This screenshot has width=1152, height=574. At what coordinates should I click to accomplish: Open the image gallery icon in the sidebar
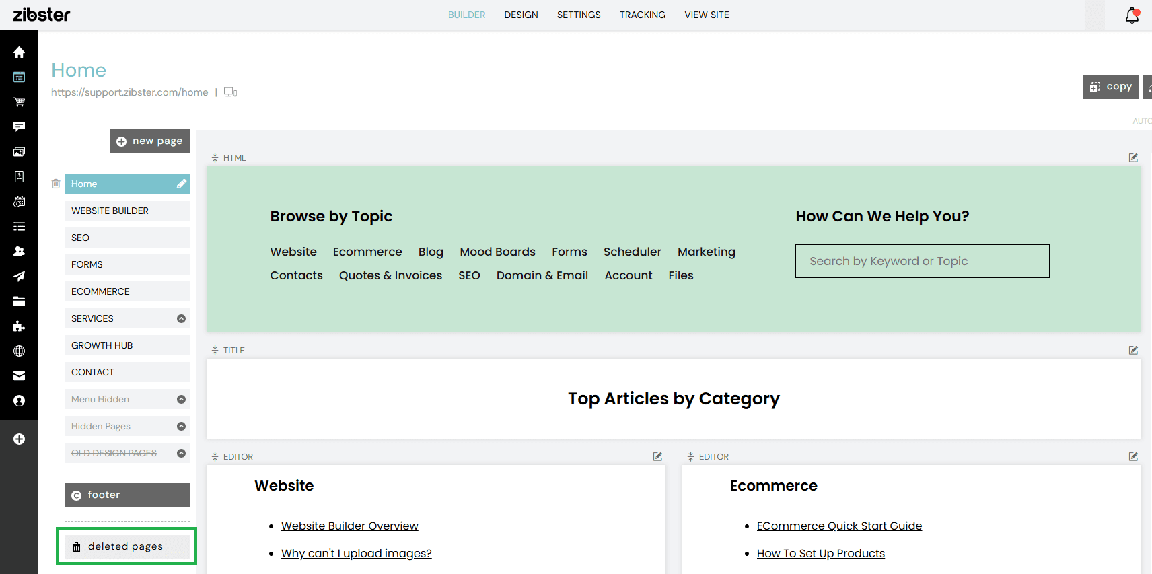coord(19,152)
